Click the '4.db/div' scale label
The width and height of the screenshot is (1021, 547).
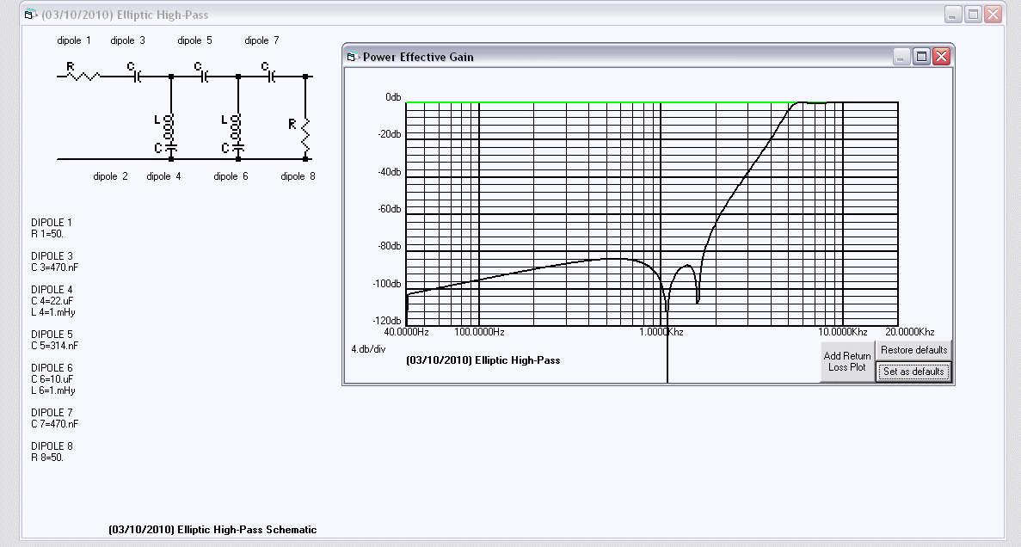pyautogui.click(x=368, y=349)
